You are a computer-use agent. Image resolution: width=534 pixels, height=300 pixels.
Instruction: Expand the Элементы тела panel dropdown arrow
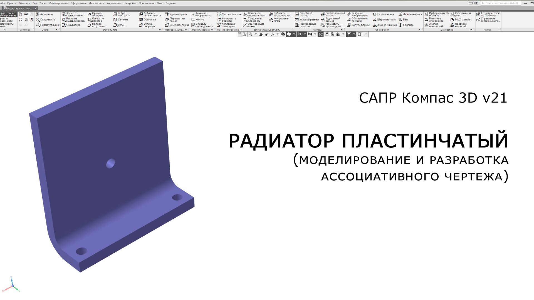click(x=160, y=30)
